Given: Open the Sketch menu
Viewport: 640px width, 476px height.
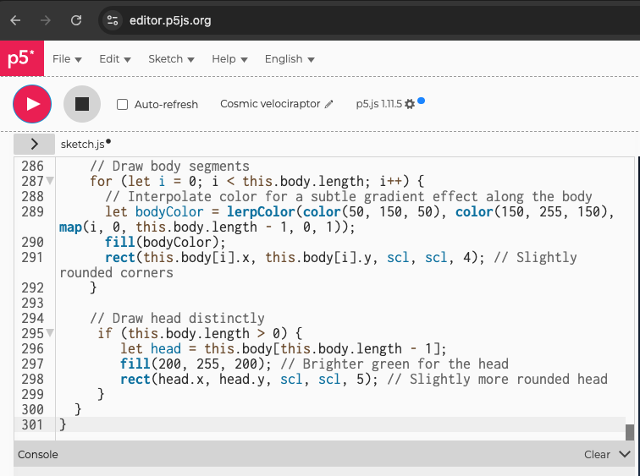Looking at the screenshot, I should (x=171, y=59).
